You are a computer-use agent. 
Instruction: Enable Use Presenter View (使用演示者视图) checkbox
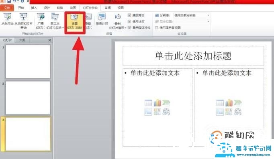pos(157,28)
